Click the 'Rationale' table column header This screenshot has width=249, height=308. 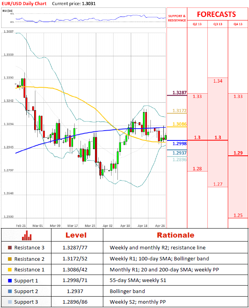coord(176,235)
